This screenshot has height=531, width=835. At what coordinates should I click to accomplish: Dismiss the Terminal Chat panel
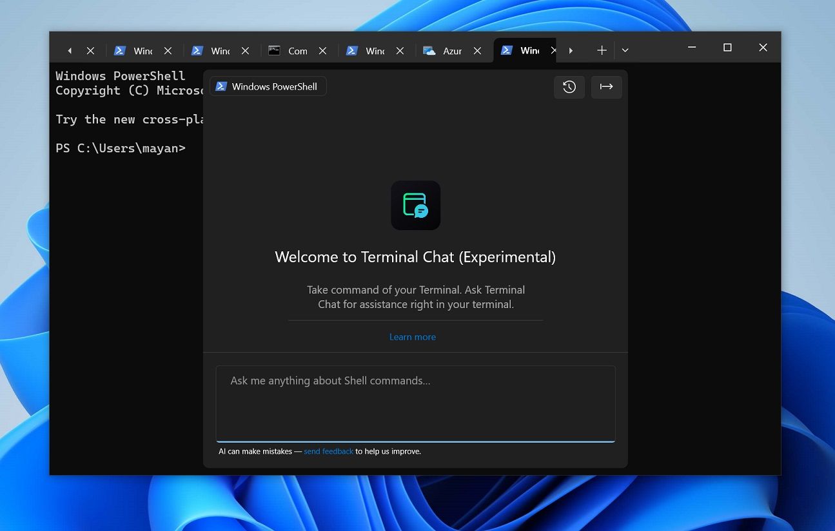606,87
